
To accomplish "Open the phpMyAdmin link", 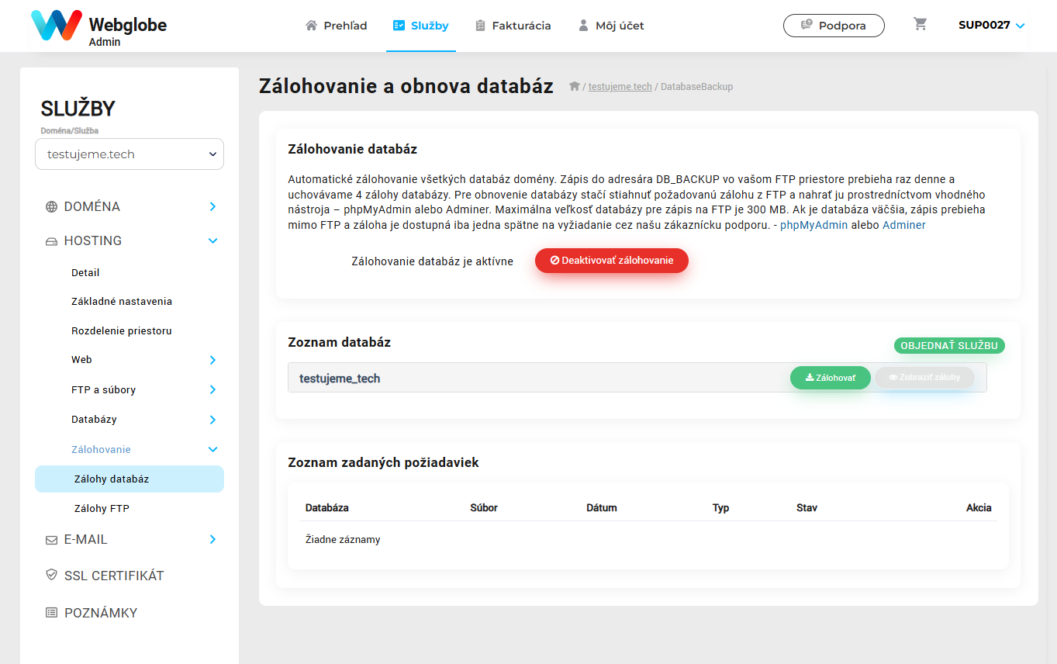I will pyautogui.click(x=814, y=225).
